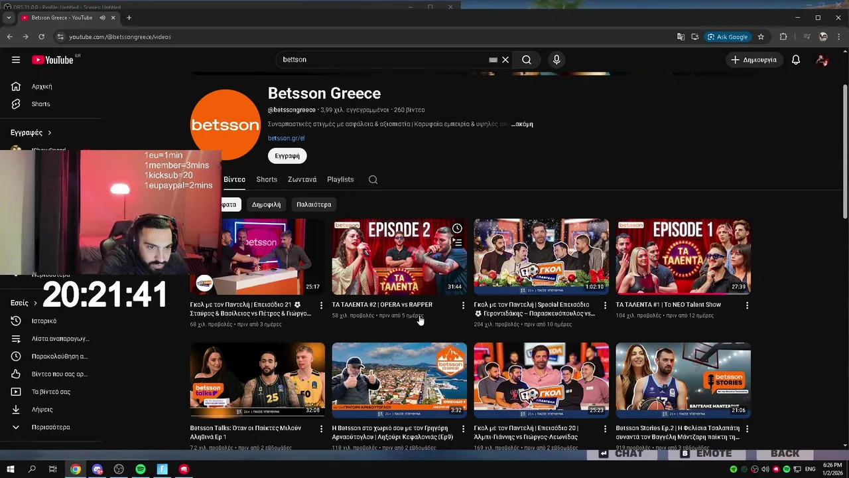This screenshot has height=478, width=849.
Task: Filter videos by Δημοφιλή
Action: (266, 204)
